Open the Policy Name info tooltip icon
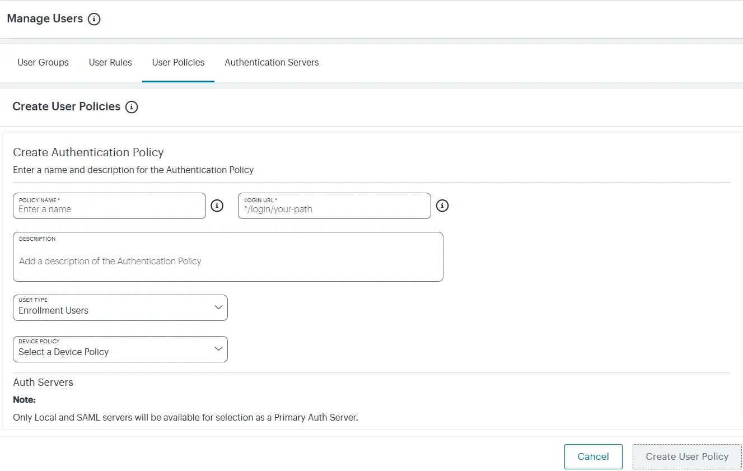Screen dimensions: 743x471 (217, 206)
